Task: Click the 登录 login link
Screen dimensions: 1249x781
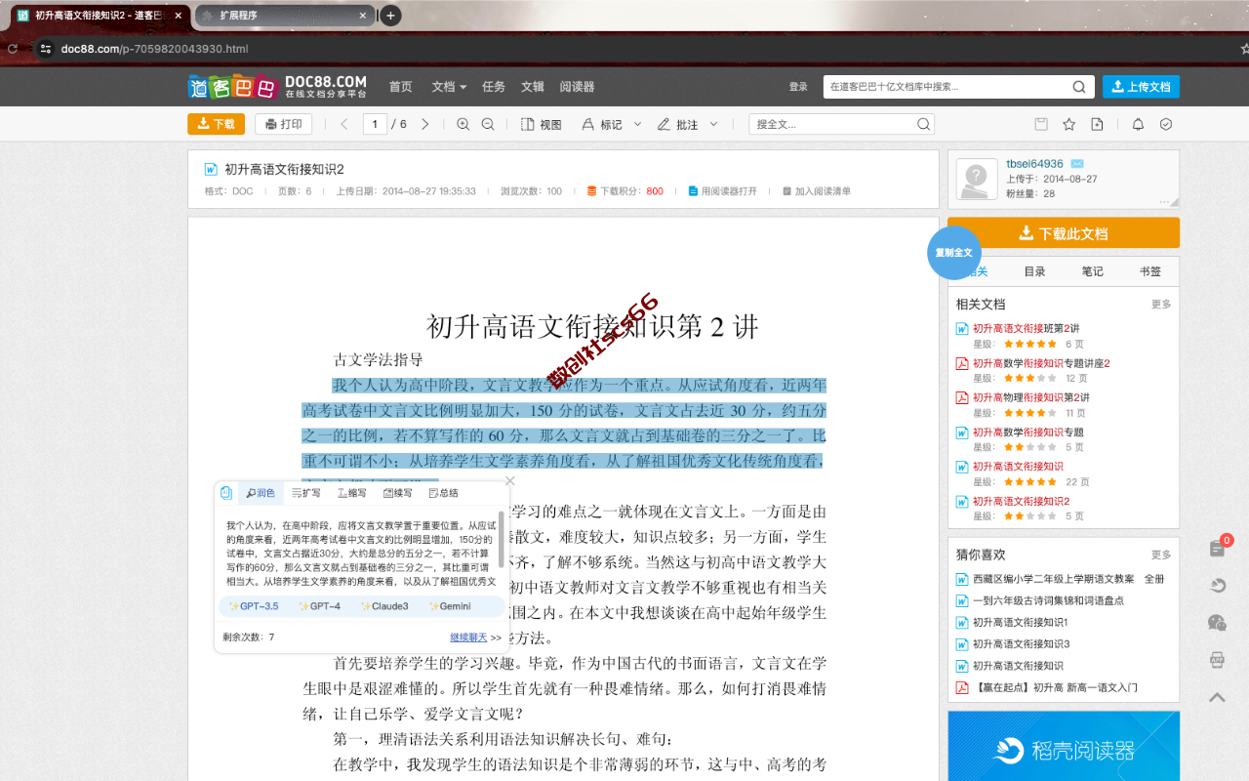Action: tap(798, 87)
